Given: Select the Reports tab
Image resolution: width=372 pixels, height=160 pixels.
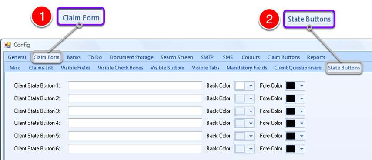Looking at the screenshot, I should 316,57.
